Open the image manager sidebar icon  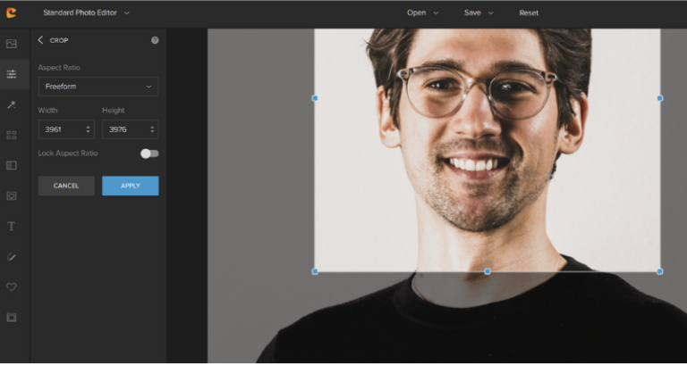point(12,44)
